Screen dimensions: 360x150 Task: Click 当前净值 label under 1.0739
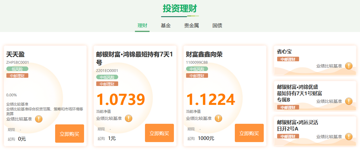(103, 112)
